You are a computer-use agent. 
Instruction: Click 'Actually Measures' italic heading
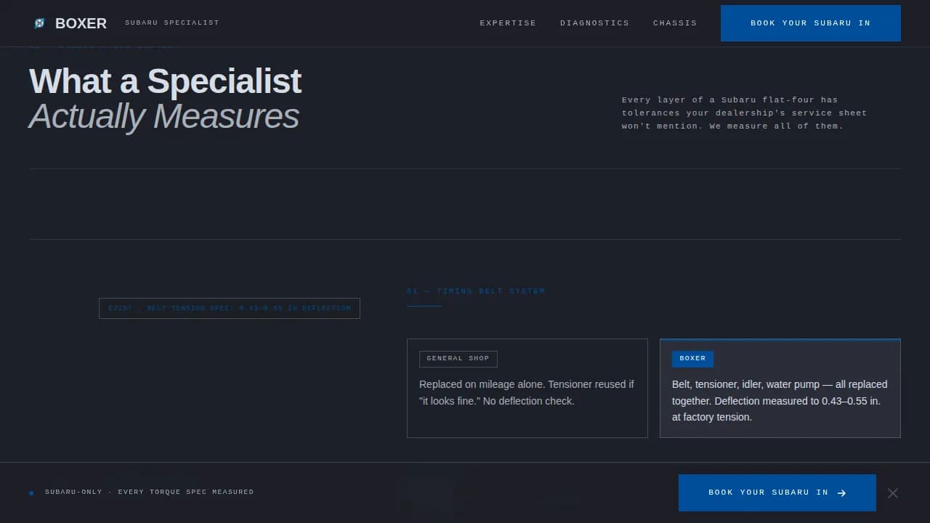[164, 116]
